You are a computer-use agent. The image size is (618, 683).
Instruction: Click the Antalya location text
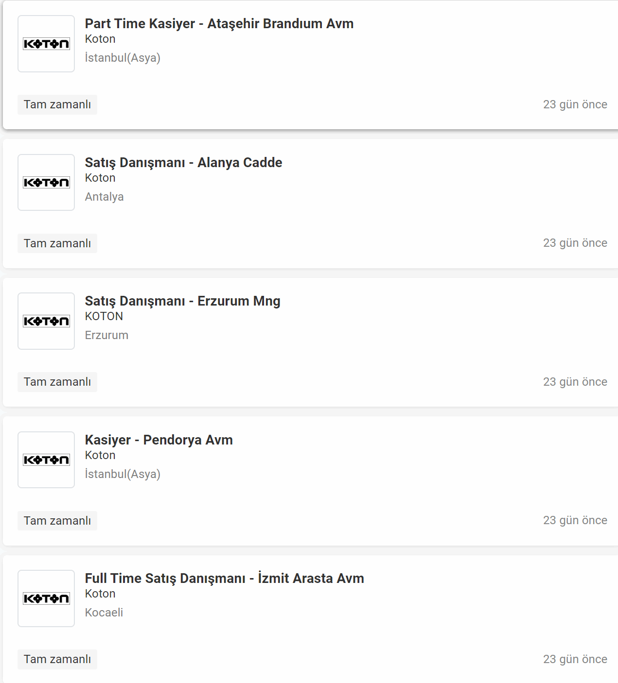[x=104, y=197]
